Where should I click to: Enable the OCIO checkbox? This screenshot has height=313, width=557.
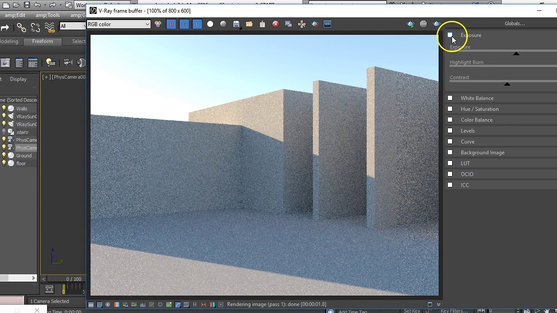pos(450,174)
